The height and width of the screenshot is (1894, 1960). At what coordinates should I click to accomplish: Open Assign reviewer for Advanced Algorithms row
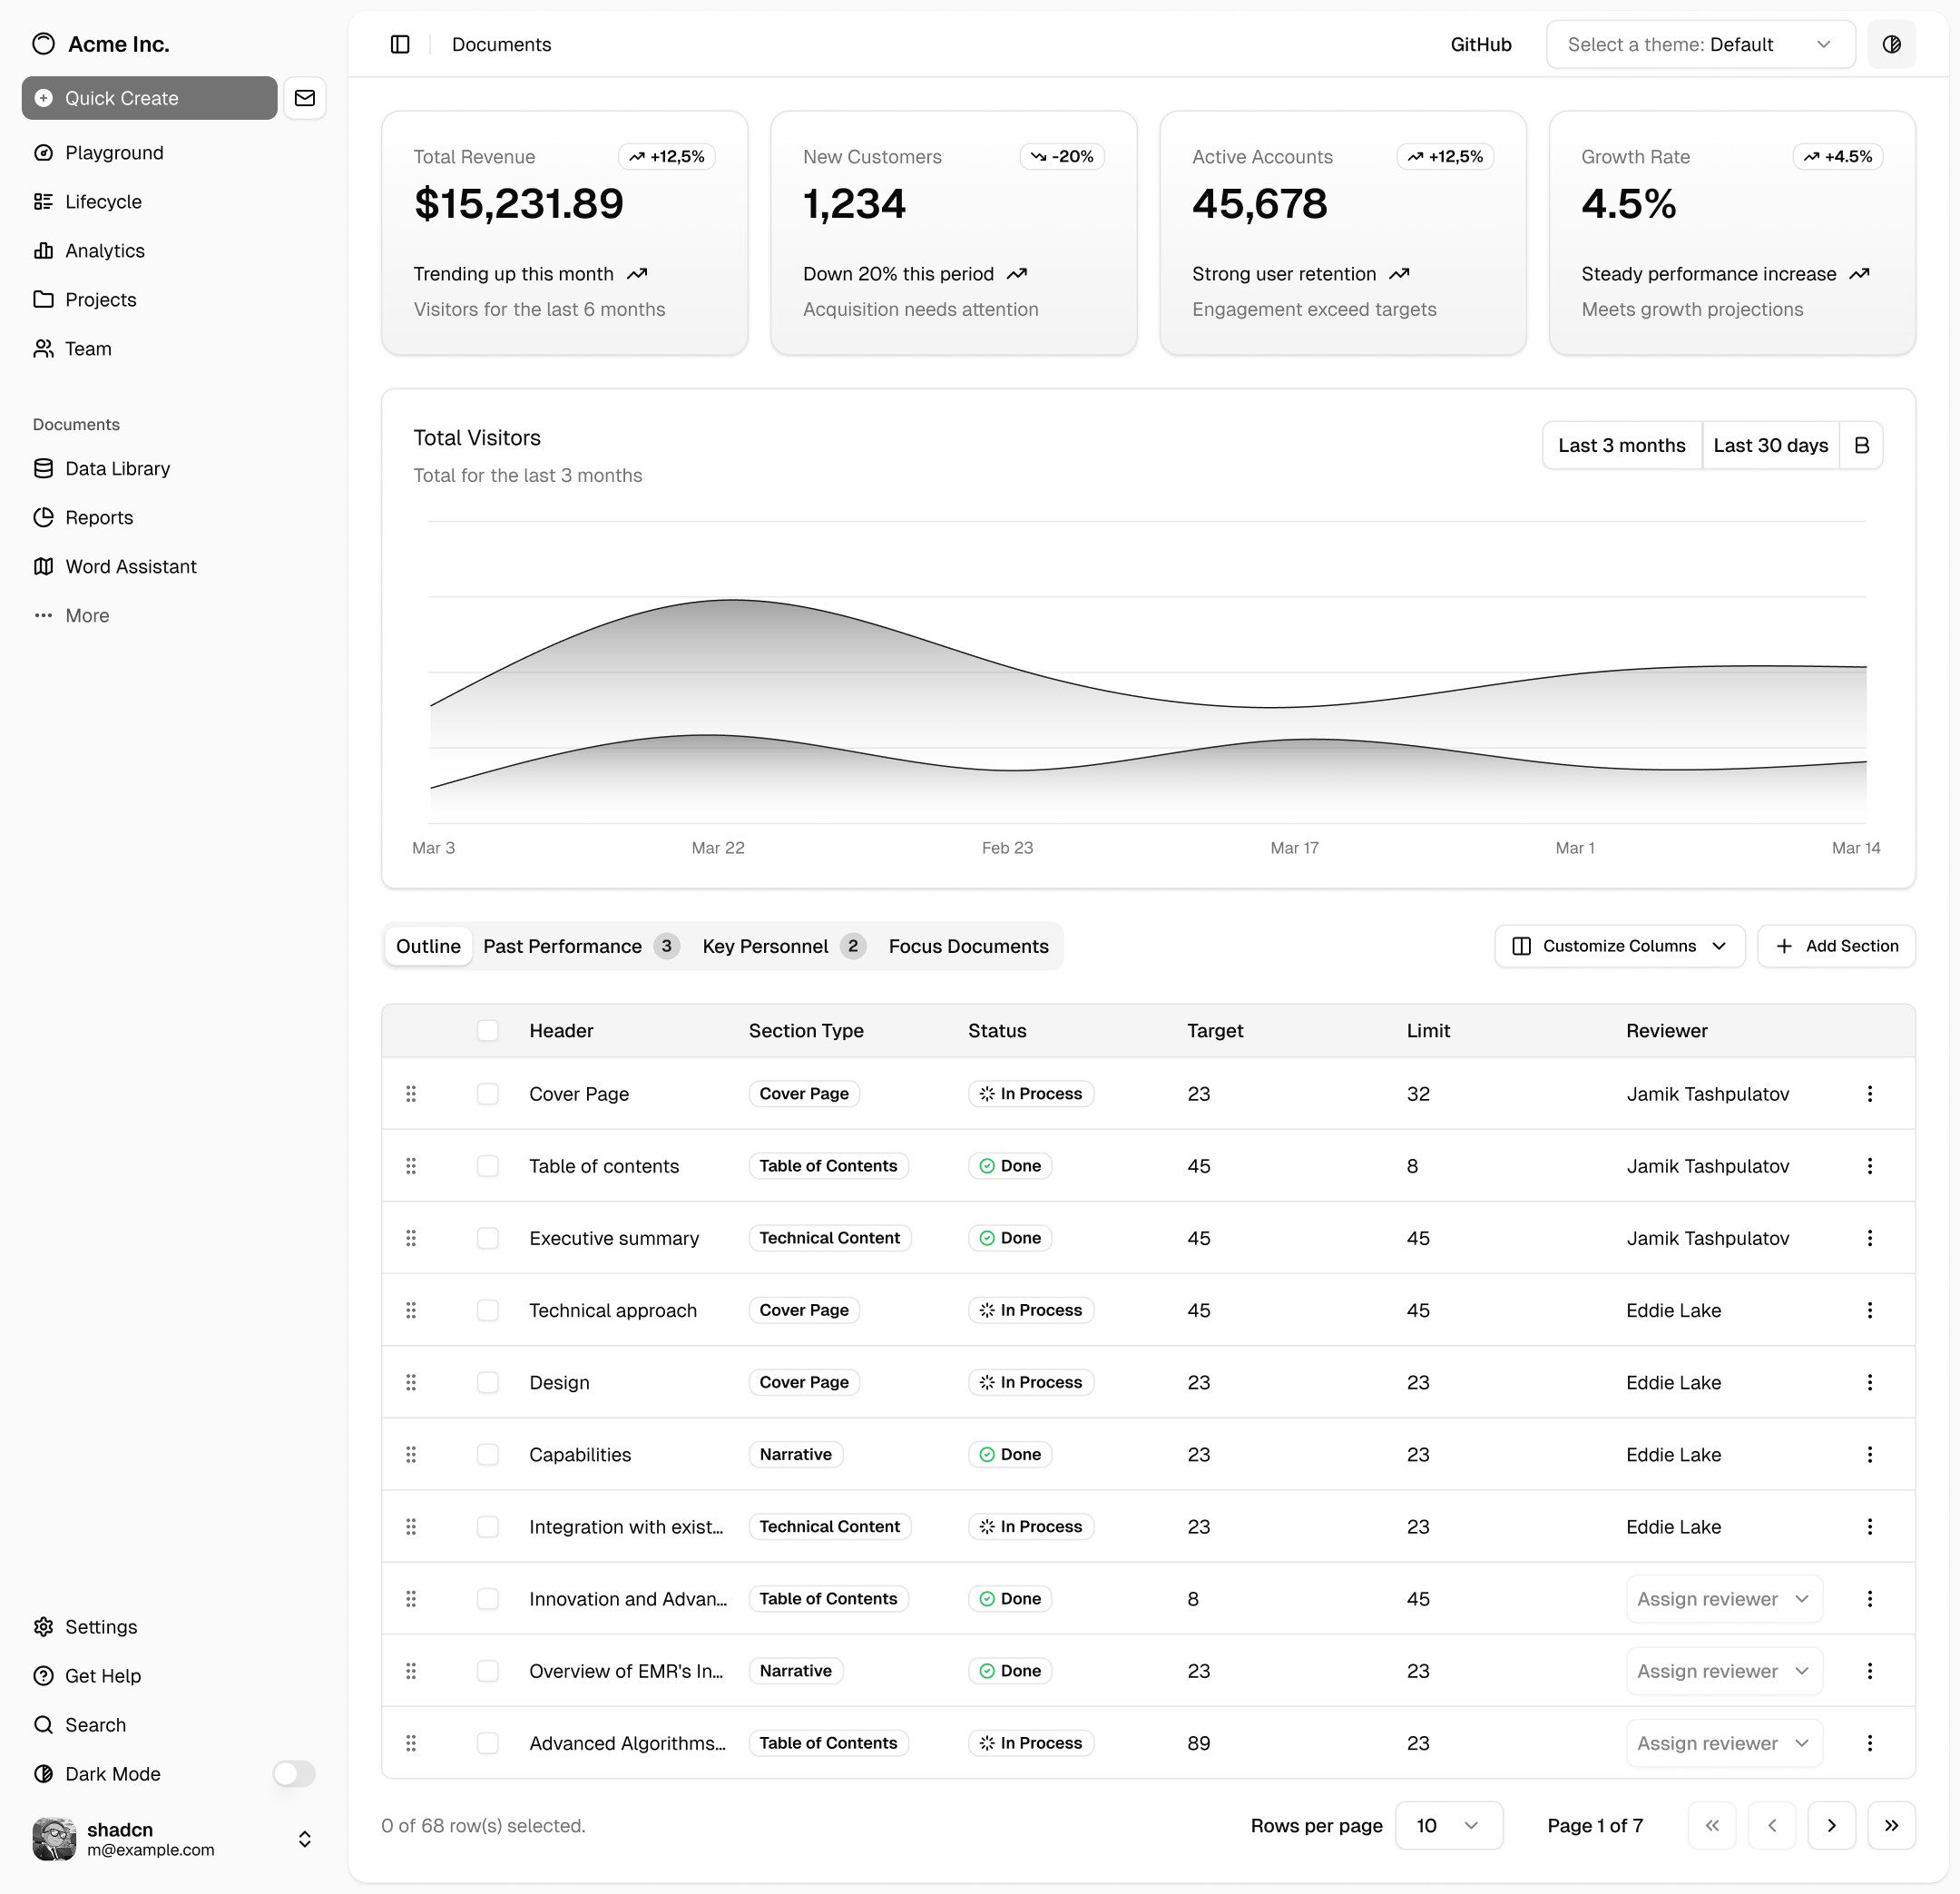(x=1723, y=1743)
